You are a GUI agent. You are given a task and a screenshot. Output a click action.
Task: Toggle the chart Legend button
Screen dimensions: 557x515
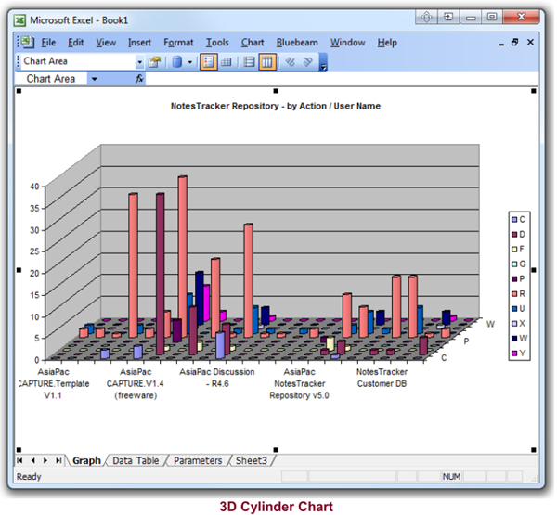click(x=208, y=61)
